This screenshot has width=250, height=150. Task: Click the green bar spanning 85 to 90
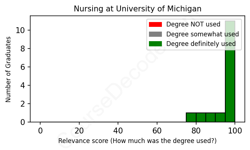[x=211, y=117]
